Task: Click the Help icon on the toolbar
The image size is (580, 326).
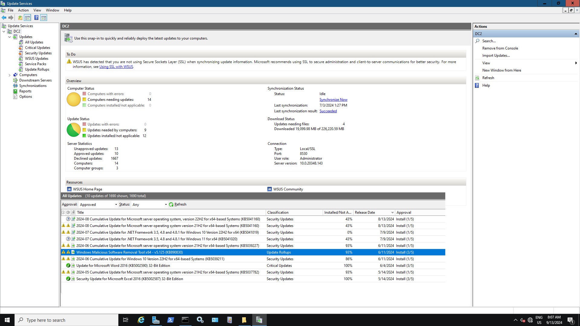Action: click(36, 18)
